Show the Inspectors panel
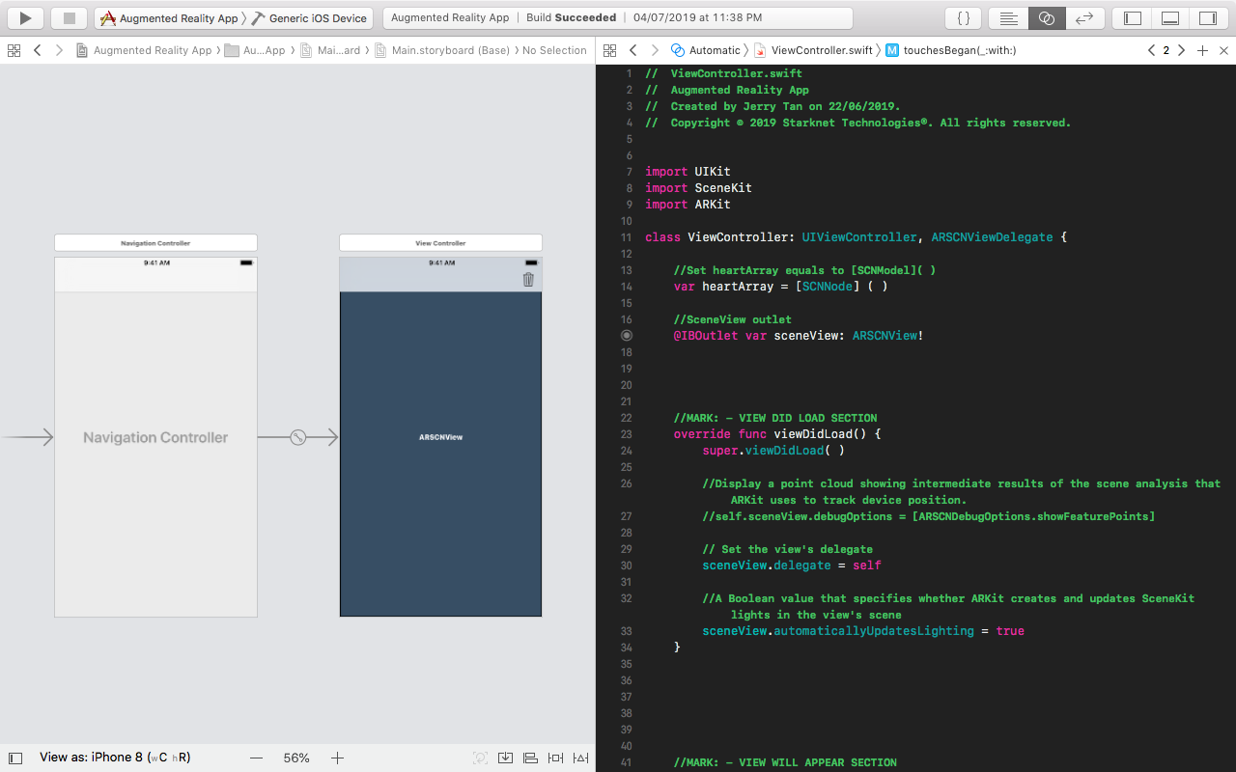 click(1208, 17)
